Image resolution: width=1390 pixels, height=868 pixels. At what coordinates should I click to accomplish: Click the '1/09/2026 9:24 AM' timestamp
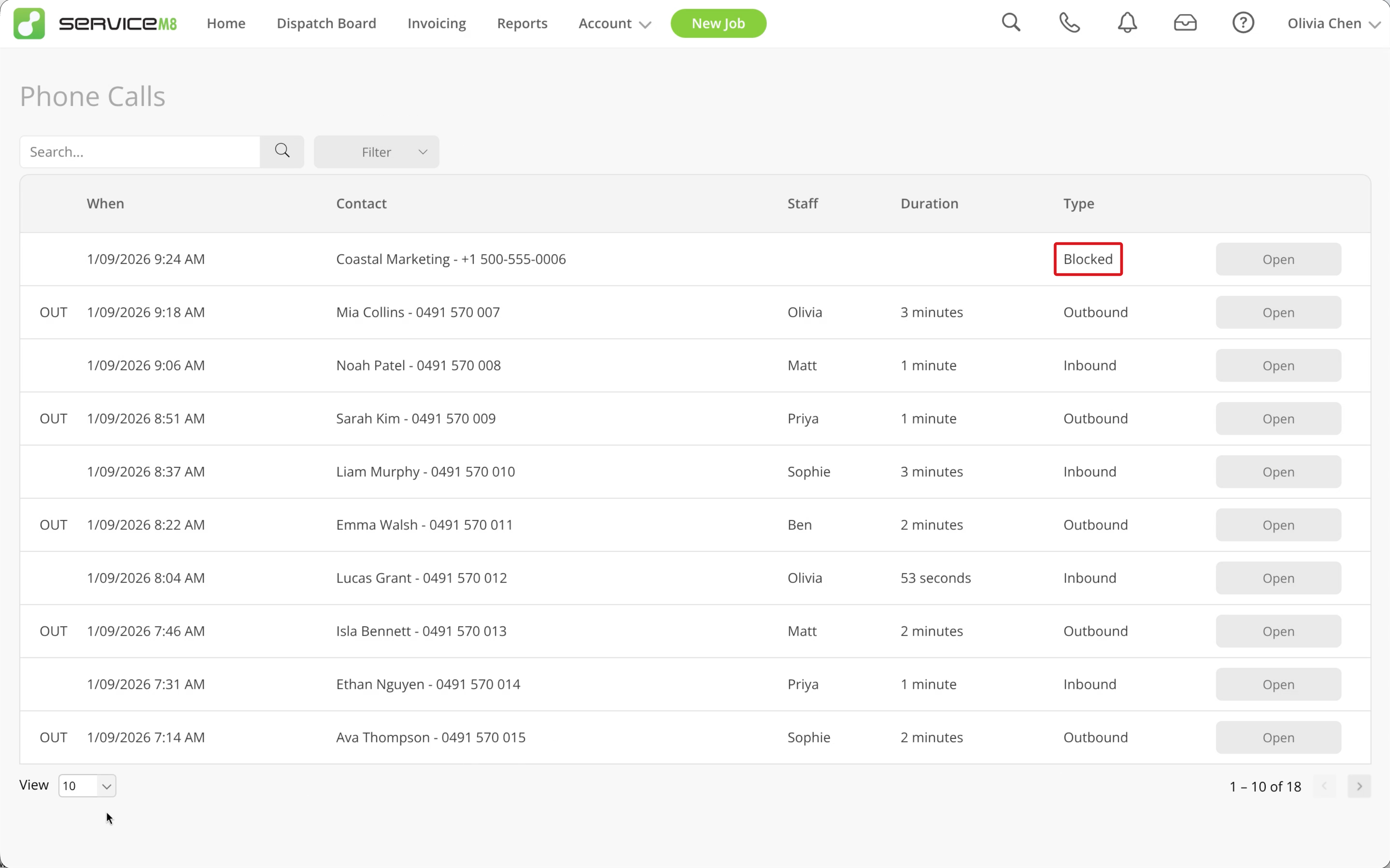(146, 259)
